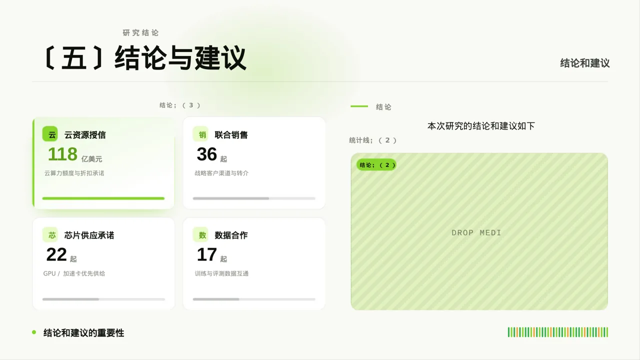Click the 云资源授信 progress bar
The width and height of the screenshot is (640, 360).
[103, 198]
